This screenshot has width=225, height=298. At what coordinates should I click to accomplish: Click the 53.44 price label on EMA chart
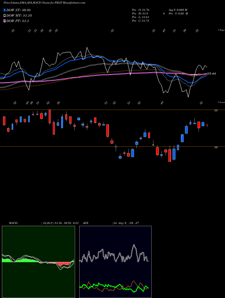tap(211, 73)
